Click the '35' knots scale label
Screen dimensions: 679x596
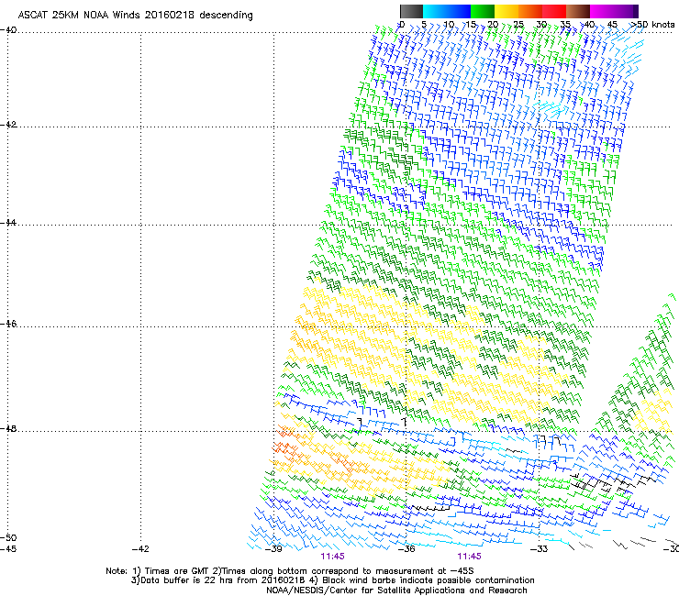(565, 25)
